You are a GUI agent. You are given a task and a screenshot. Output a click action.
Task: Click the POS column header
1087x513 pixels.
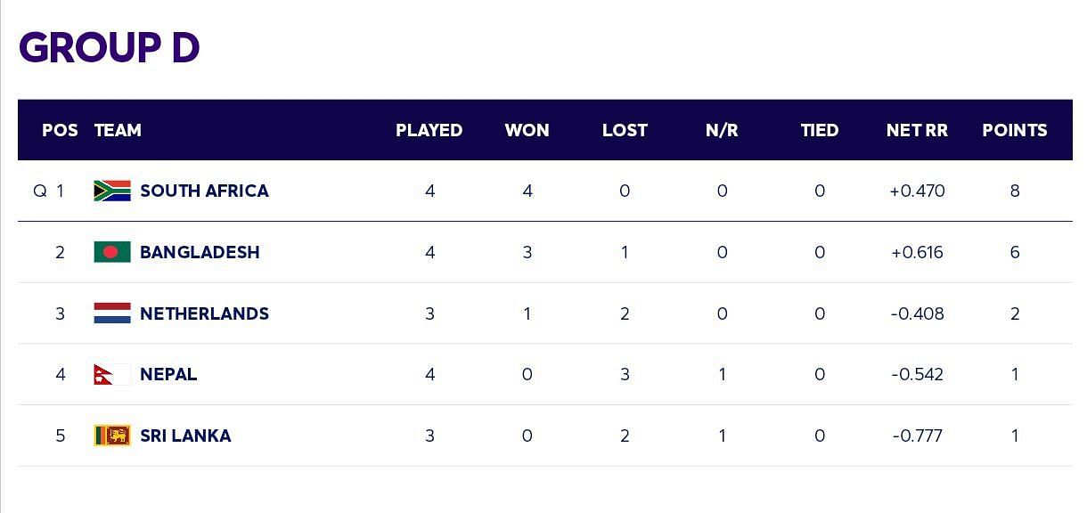60,130
